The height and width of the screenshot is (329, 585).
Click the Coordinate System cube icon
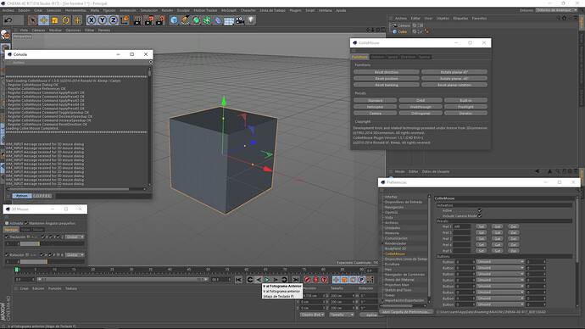(125, 20)
